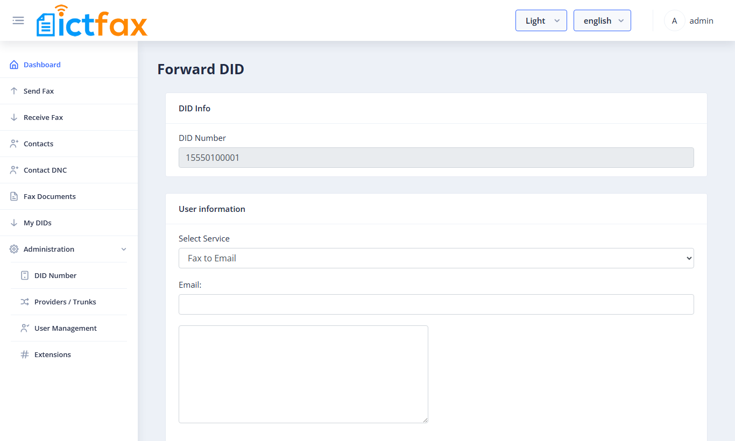Open Fax Documents

pos(50,196)
